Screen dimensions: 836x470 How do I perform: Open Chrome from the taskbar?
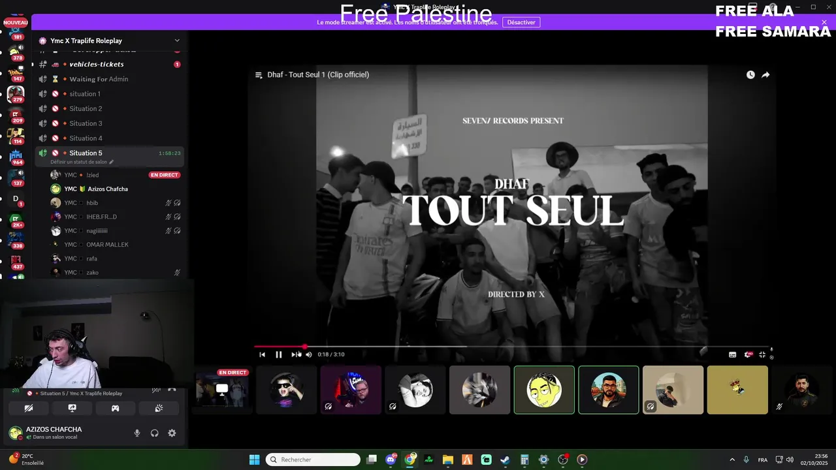pos(410,460)
